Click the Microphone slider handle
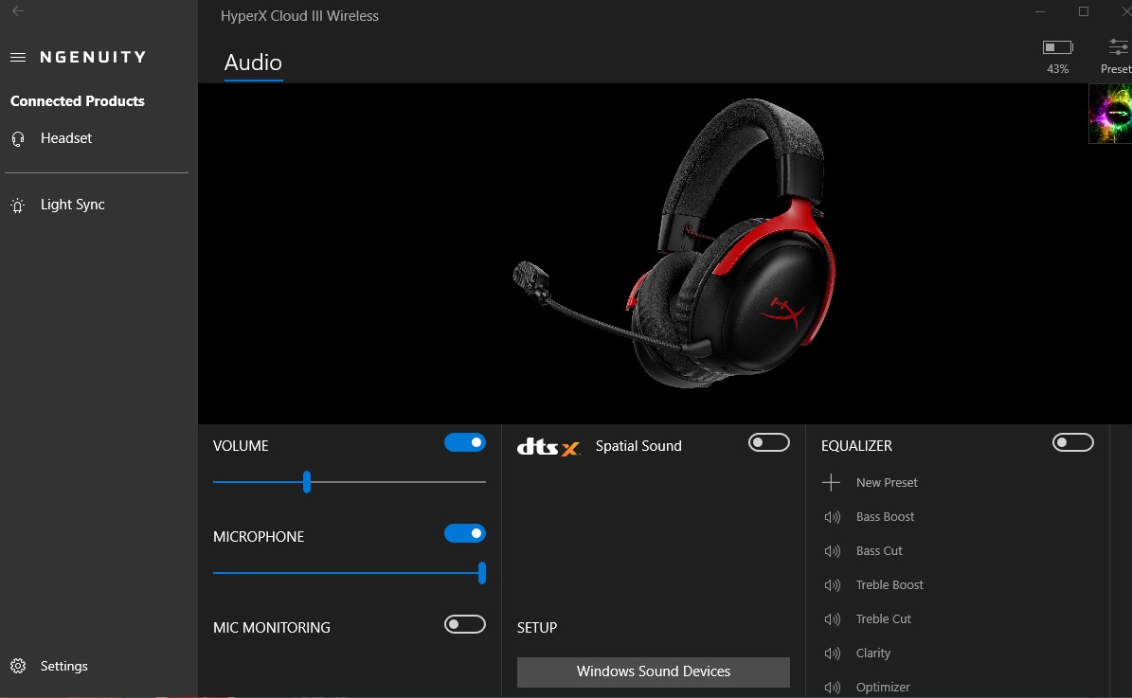Screen dimensions: 1132x698 [x=481, y=573]
